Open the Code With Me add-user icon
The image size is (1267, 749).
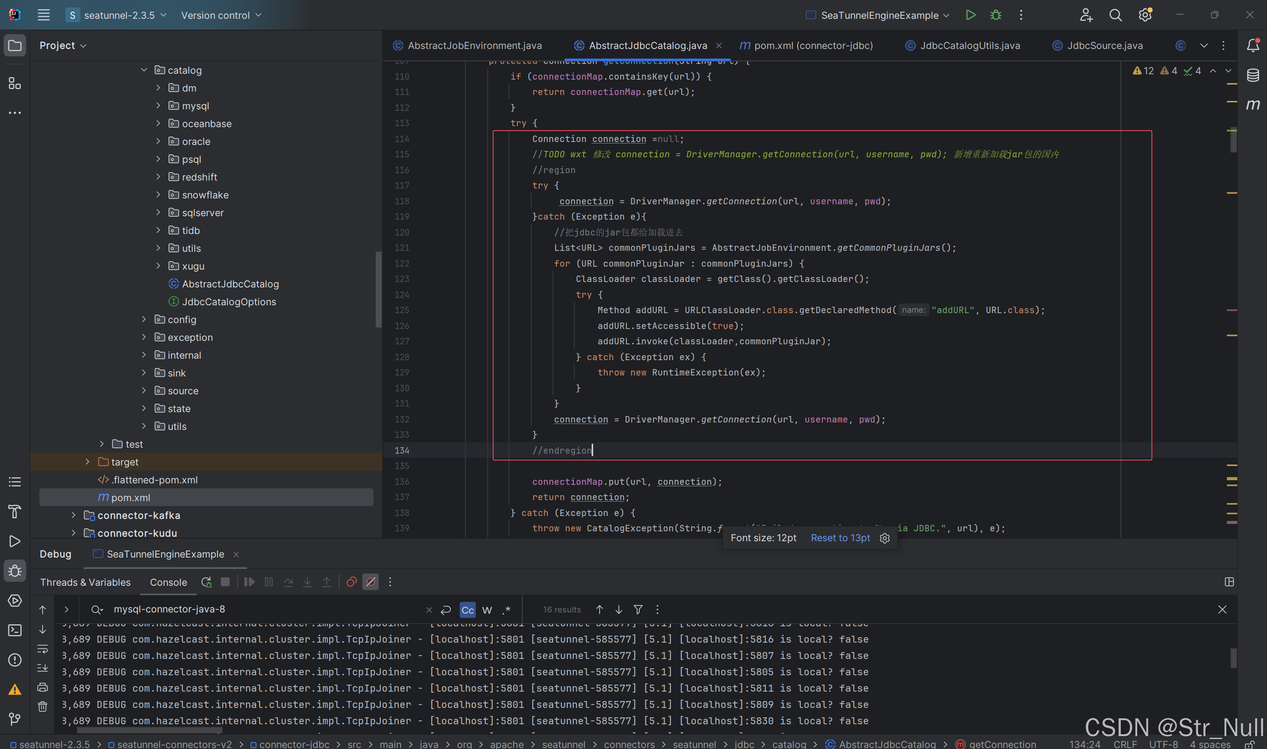1086,15
